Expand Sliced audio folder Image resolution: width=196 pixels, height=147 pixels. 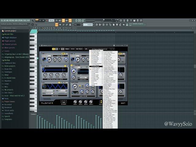pos(8,111)
